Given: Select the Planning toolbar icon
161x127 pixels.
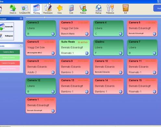Looking at the screenshot, I should [36, 9].
